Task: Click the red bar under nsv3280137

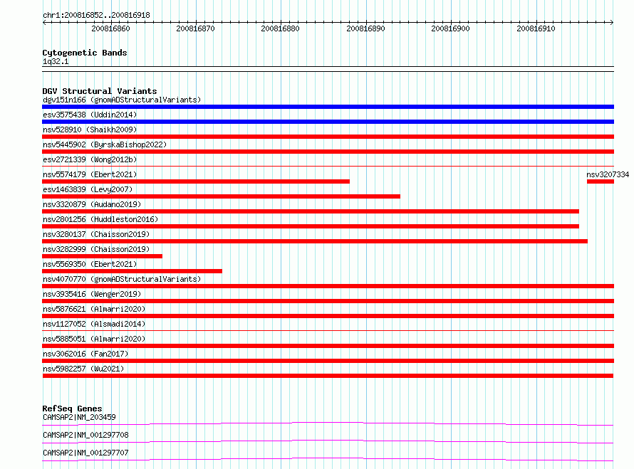Action: click(315, 241)
